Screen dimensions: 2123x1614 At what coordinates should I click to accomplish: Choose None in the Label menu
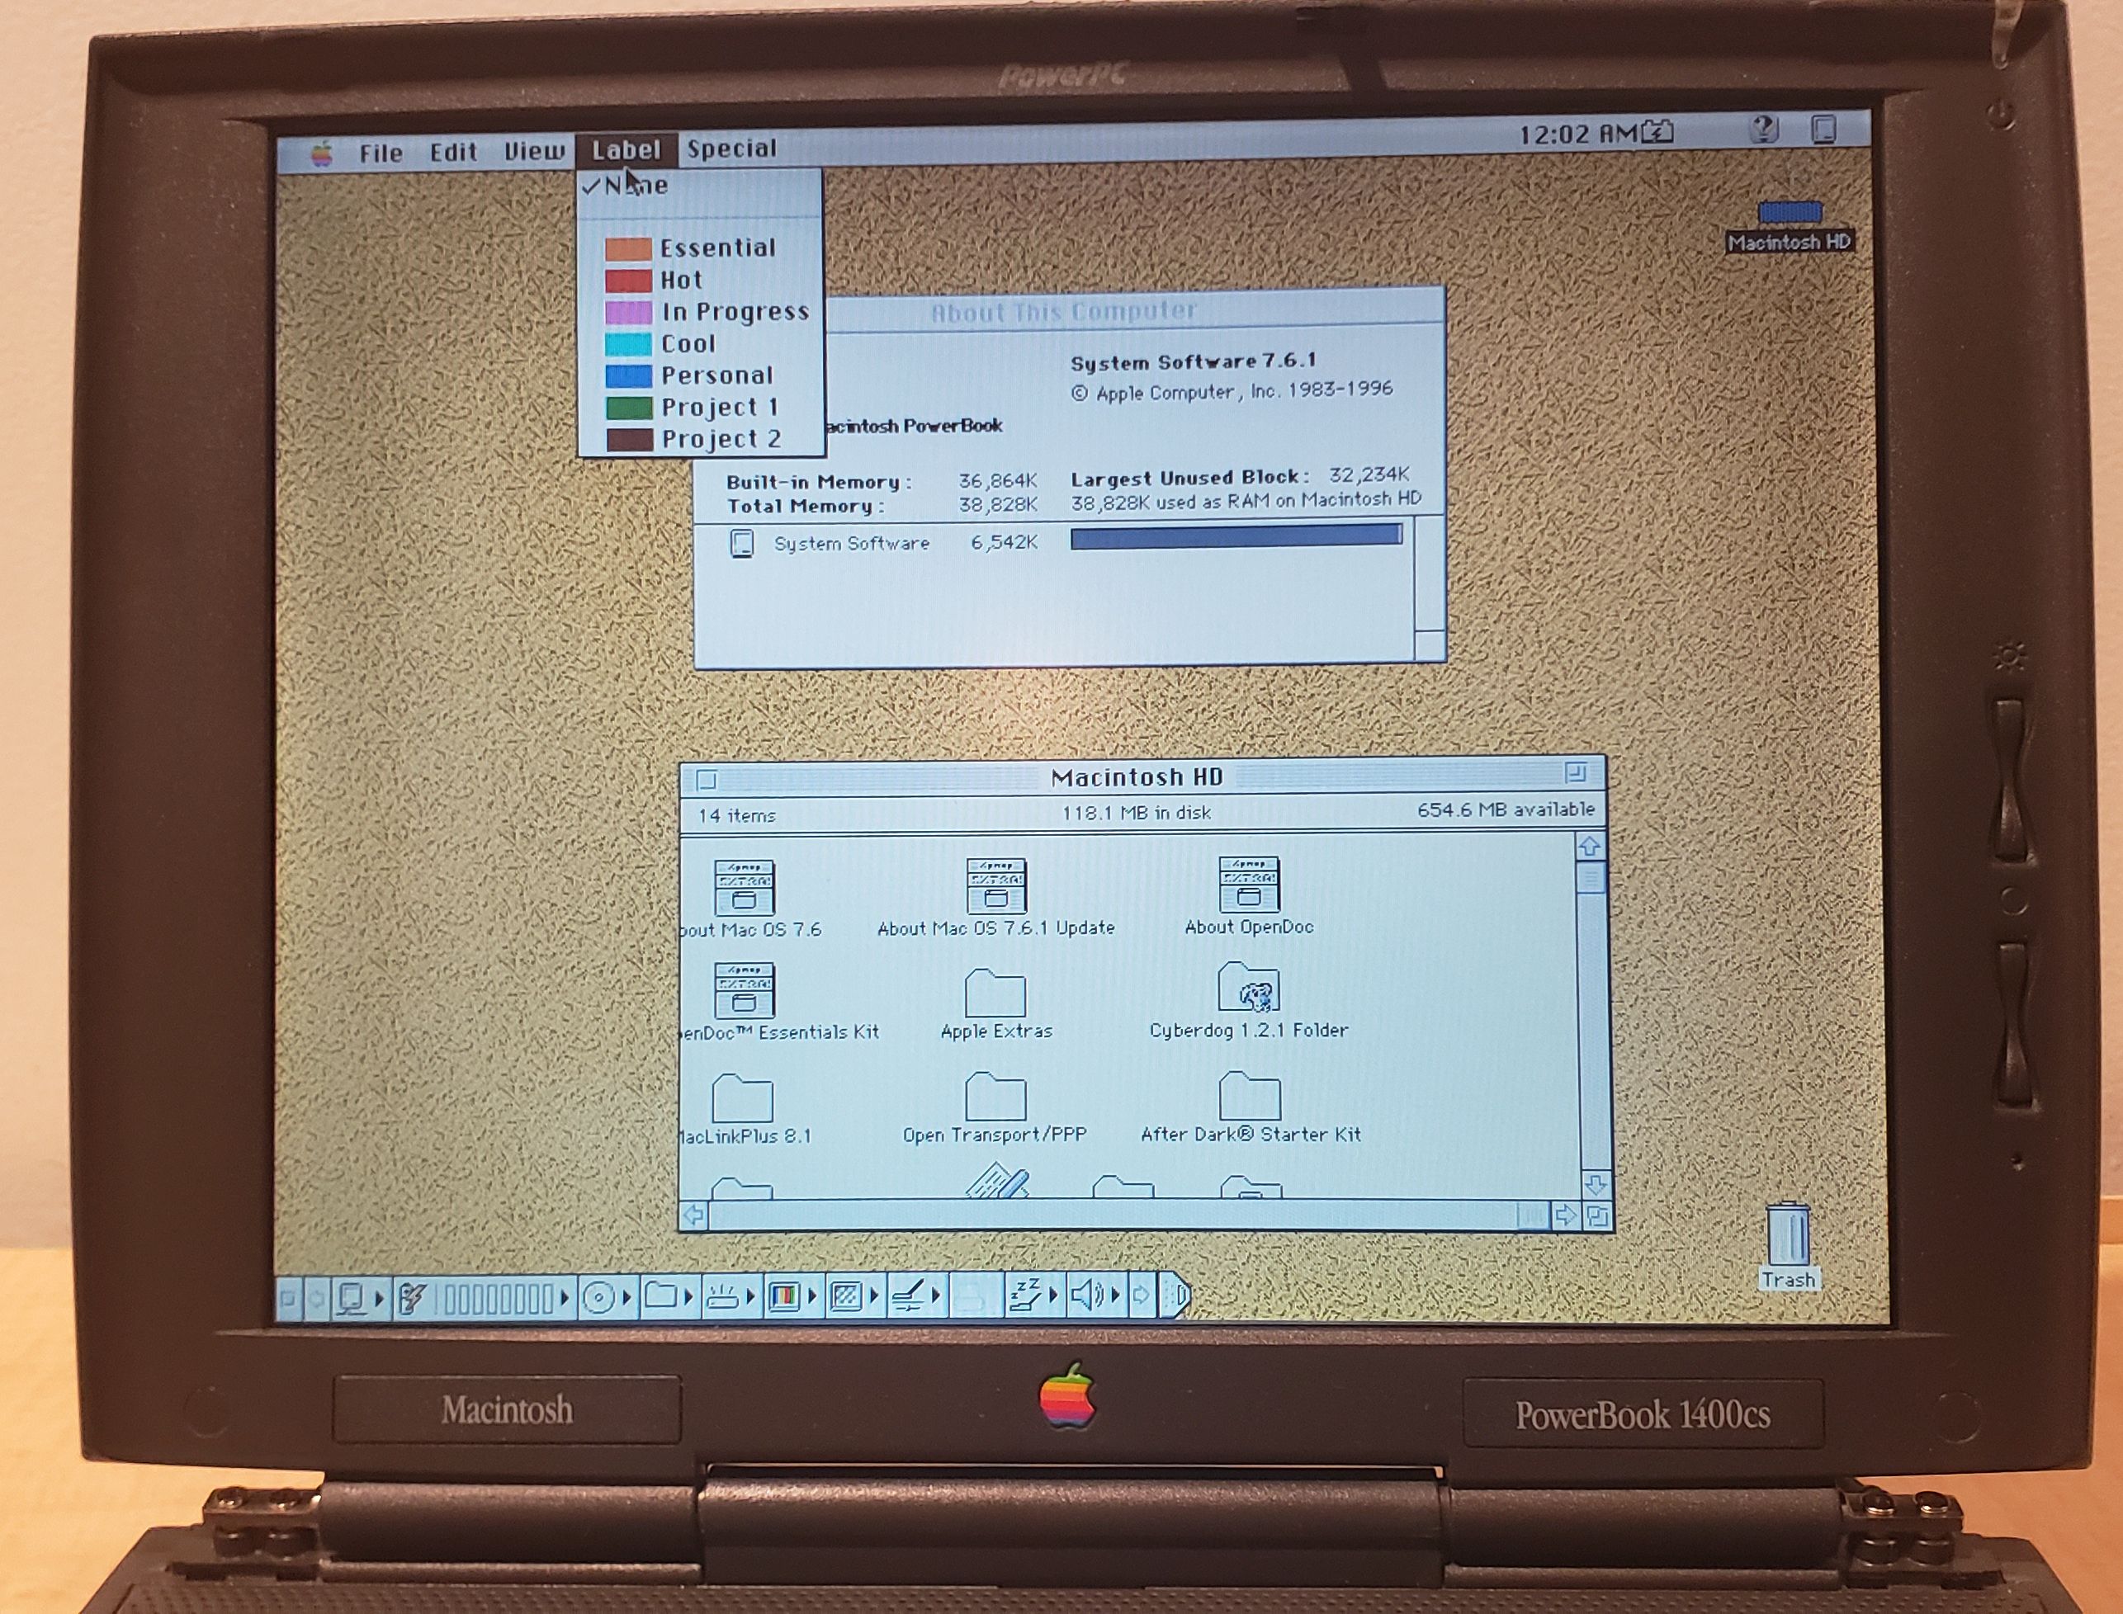click(x=700, y=186)
